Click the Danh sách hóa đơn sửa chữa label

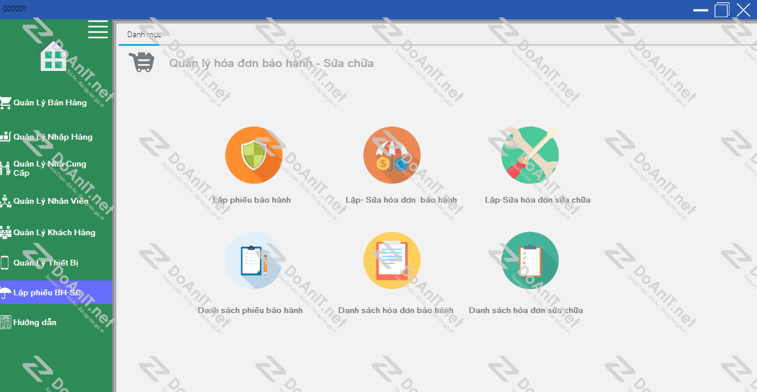pyautogui.click(x=526, y=310)
